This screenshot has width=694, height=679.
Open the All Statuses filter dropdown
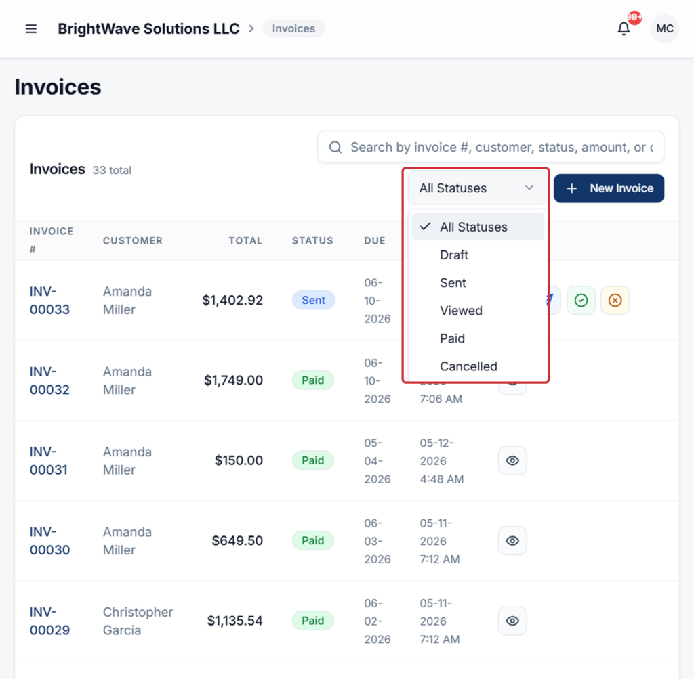click(476, 188)
